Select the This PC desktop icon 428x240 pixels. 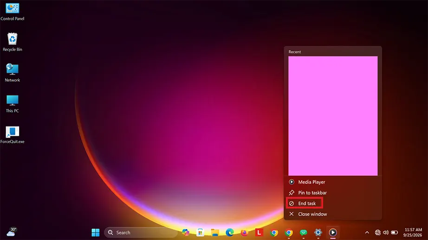pos(12,103)
